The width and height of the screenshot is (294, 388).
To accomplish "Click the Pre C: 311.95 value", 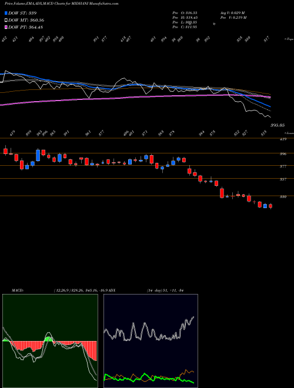I will point(185,27).
